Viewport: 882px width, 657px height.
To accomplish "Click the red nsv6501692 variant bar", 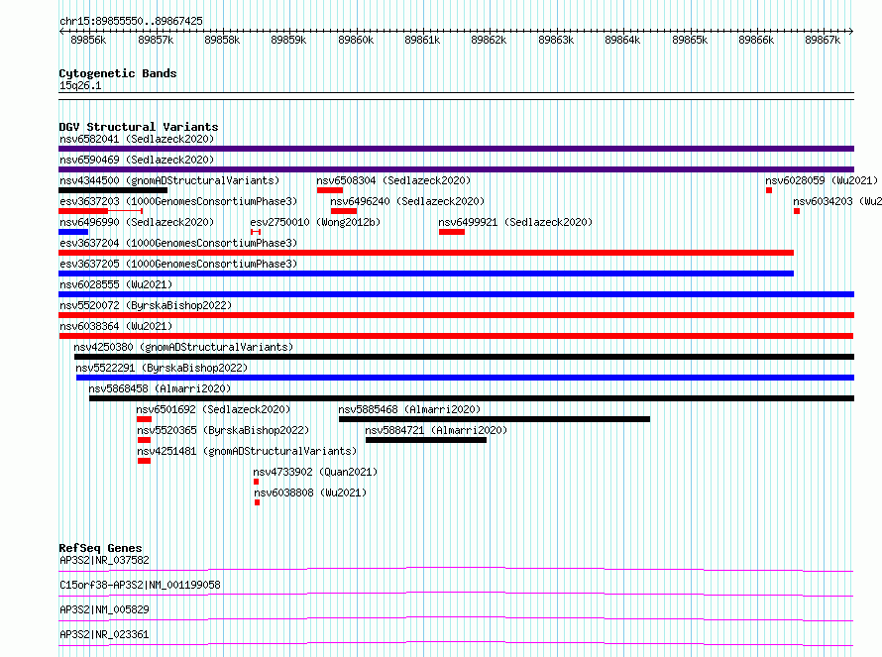I will 144,419.
